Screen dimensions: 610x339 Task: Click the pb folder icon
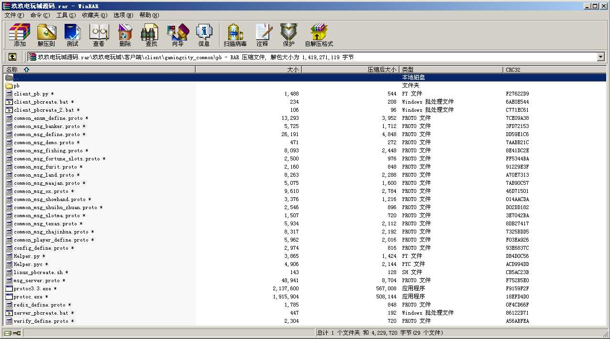[x=9, y=86]
